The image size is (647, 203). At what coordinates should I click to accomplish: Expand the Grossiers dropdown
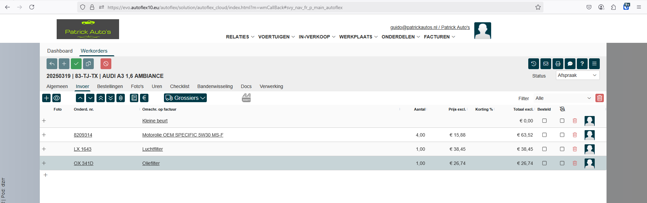(x=185, y=98)
